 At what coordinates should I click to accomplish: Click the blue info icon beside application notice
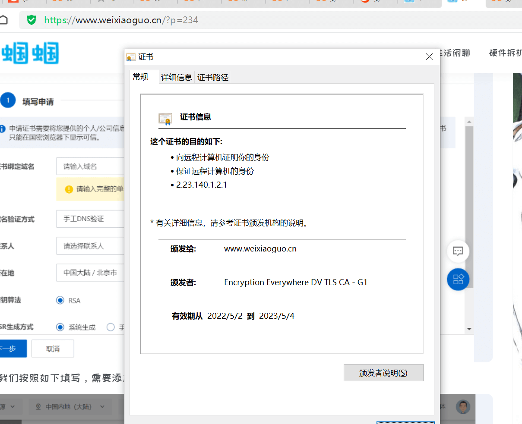3,129
